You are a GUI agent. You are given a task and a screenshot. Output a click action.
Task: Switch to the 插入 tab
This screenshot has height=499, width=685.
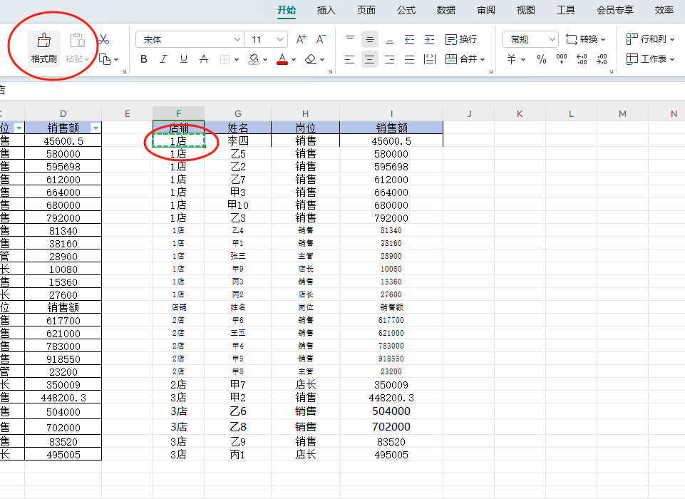pyautogui.click(x=326, y=10)
